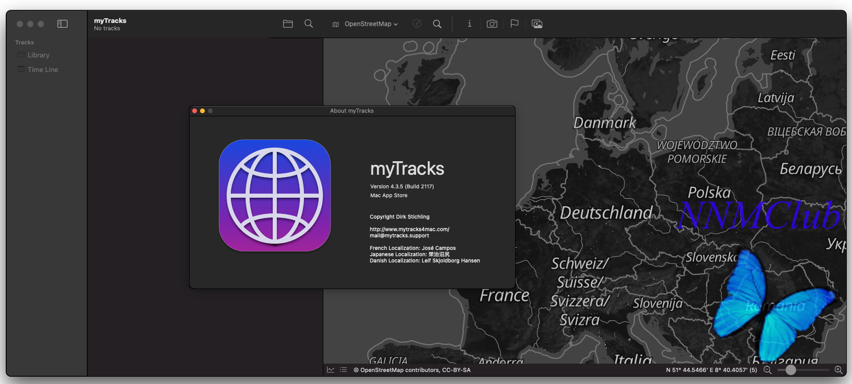Screen dimensions: 852x384
Task: Click the Danish Localization credit line
Action: pyautogui.click(x=425, y=261)
